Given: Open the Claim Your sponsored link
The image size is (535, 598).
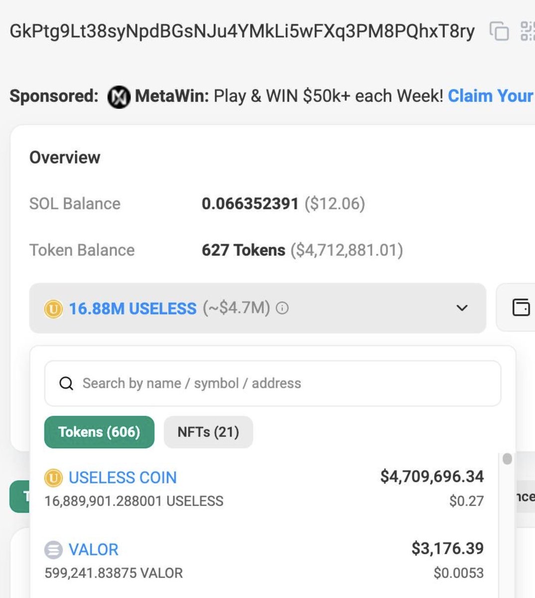Looking at the screenshot, I should tap(491, 96).
